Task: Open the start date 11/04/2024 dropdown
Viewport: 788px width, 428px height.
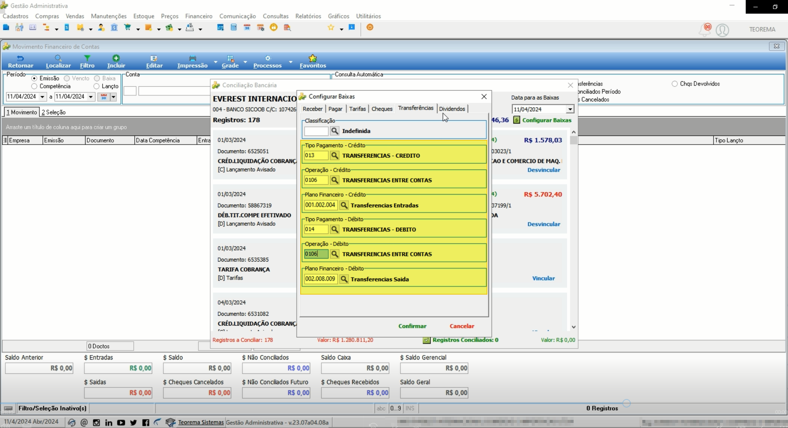Action: coord(42,97)
